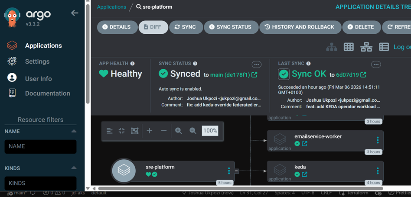Click the collapse nodes icon in graph toolbar
411x197 pixels.
click(x=122, y=131)
